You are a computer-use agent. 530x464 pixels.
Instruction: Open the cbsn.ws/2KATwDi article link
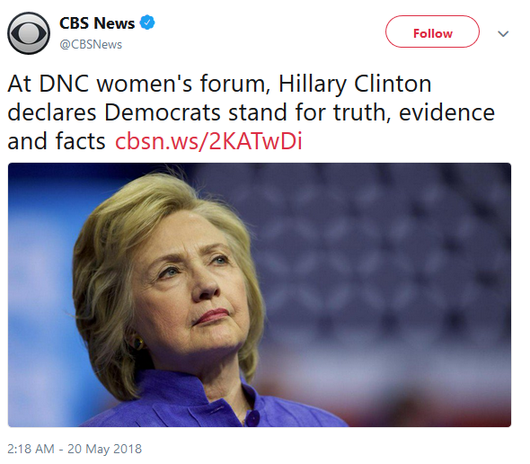pos(208,141)
